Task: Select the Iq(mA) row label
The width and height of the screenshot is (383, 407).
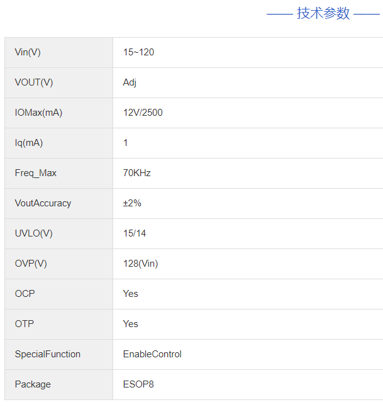Action: click(29, 143)
